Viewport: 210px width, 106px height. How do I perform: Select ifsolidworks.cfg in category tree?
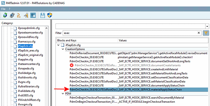click(x=27, y=77)
